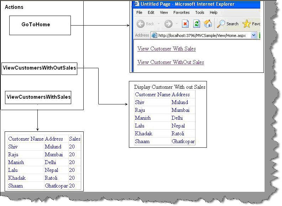Click 'Ratoli' in the sales table

click(x=51, y=178)
